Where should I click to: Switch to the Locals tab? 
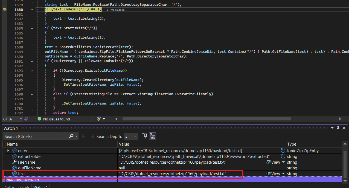[x=24, y=187]
